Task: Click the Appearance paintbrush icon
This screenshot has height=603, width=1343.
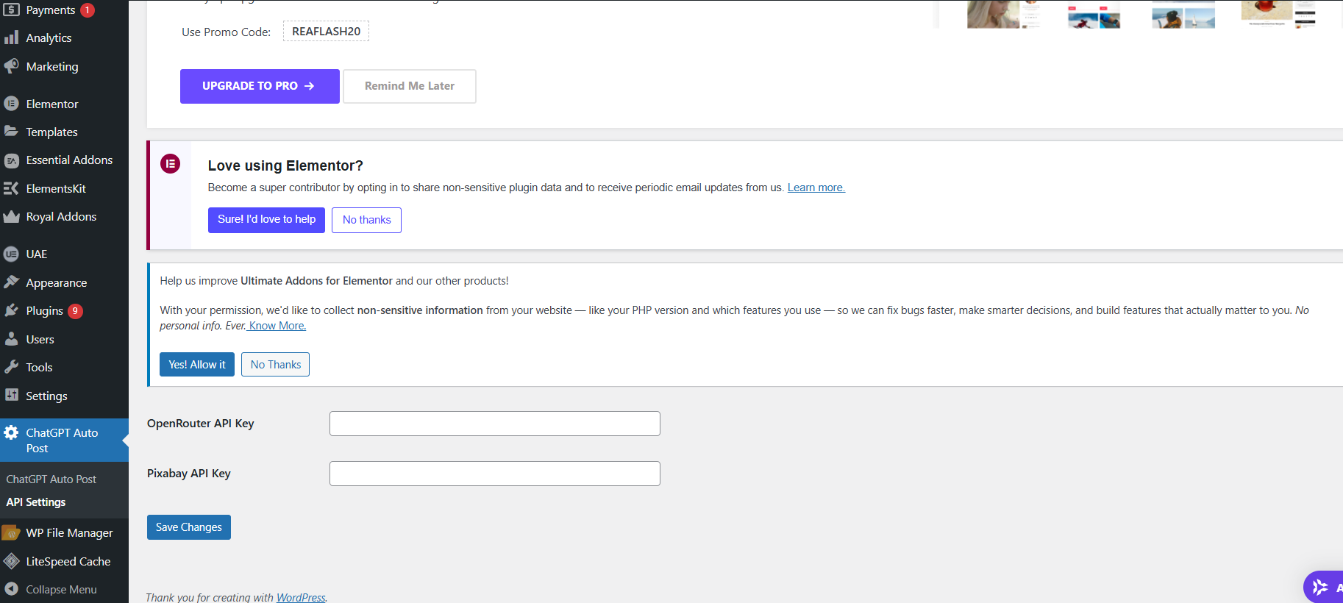Action: (x=11, y=282)
